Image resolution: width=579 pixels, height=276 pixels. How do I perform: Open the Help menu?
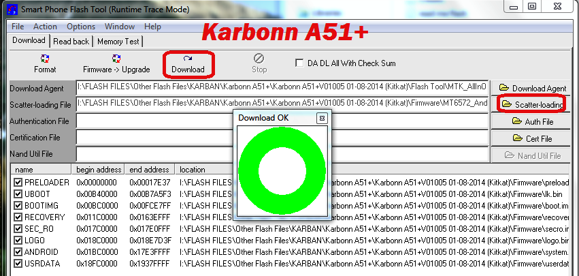(152, 27)
